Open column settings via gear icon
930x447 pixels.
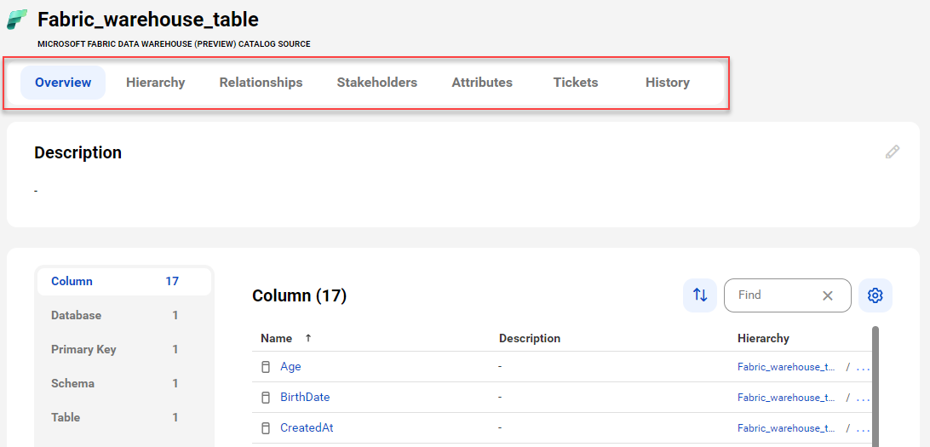[x=875, y=295]
